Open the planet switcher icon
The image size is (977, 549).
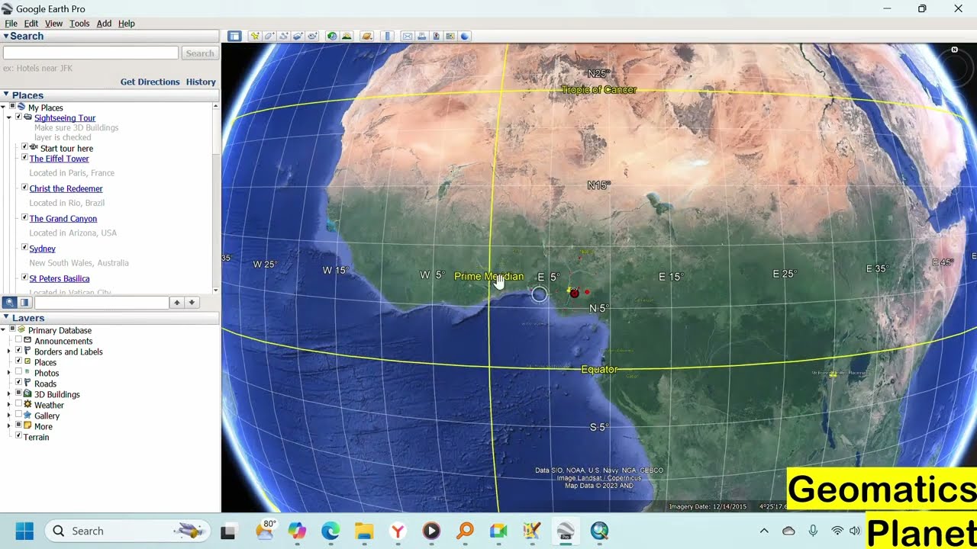367,36
